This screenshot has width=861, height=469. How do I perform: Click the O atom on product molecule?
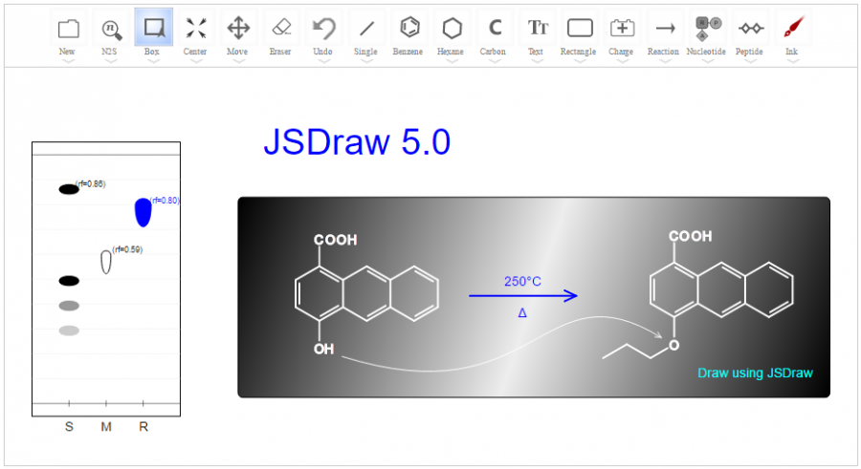coord(673,346)
